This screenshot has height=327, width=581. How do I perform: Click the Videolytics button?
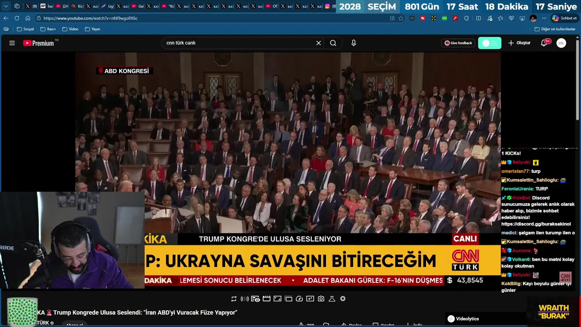(x=463, y=319)
